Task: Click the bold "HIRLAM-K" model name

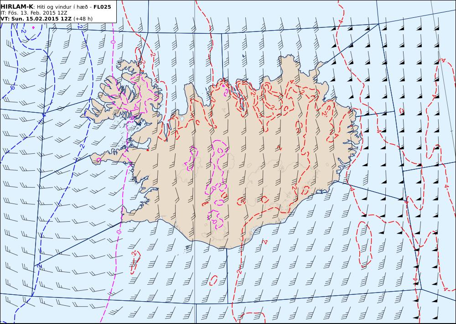Action: tap(16, 7)
